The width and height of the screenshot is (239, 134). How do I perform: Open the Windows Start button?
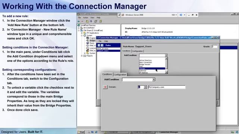[x=81, y=132]
